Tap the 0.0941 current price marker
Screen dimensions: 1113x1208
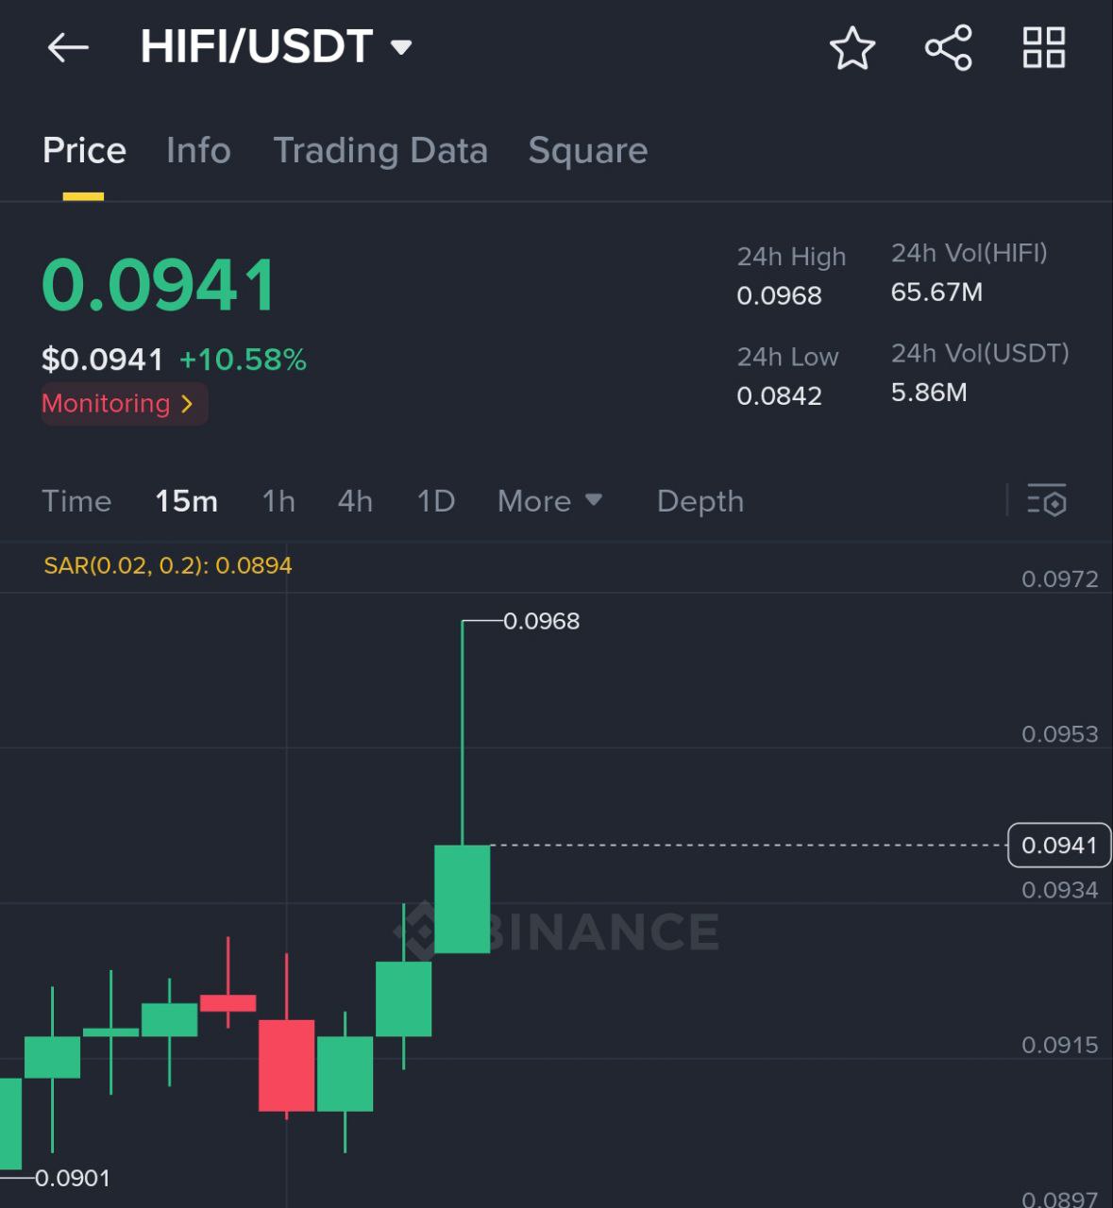(1058, 846)
